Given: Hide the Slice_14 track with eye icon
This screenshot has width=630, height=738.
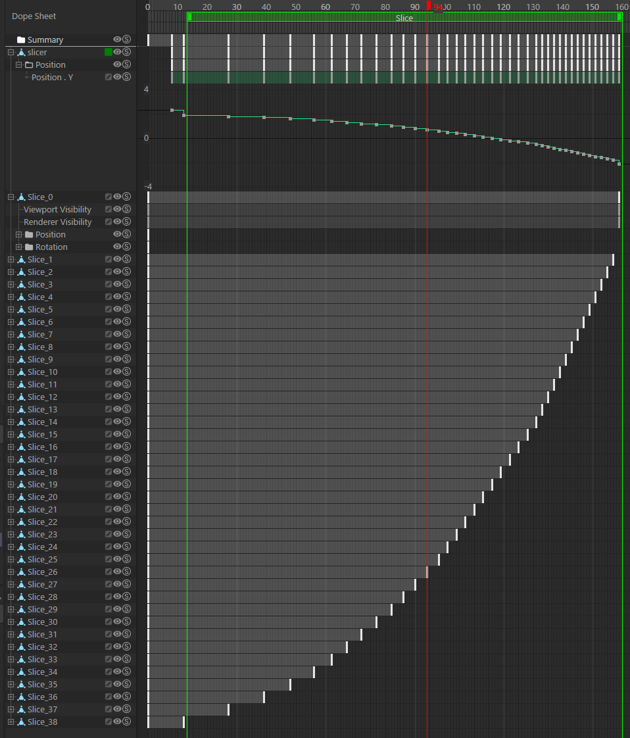Looking at the screenshot, I should pos(117,421).
